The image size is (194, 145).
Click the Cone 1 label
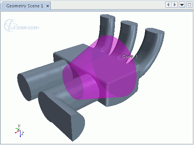129,56
